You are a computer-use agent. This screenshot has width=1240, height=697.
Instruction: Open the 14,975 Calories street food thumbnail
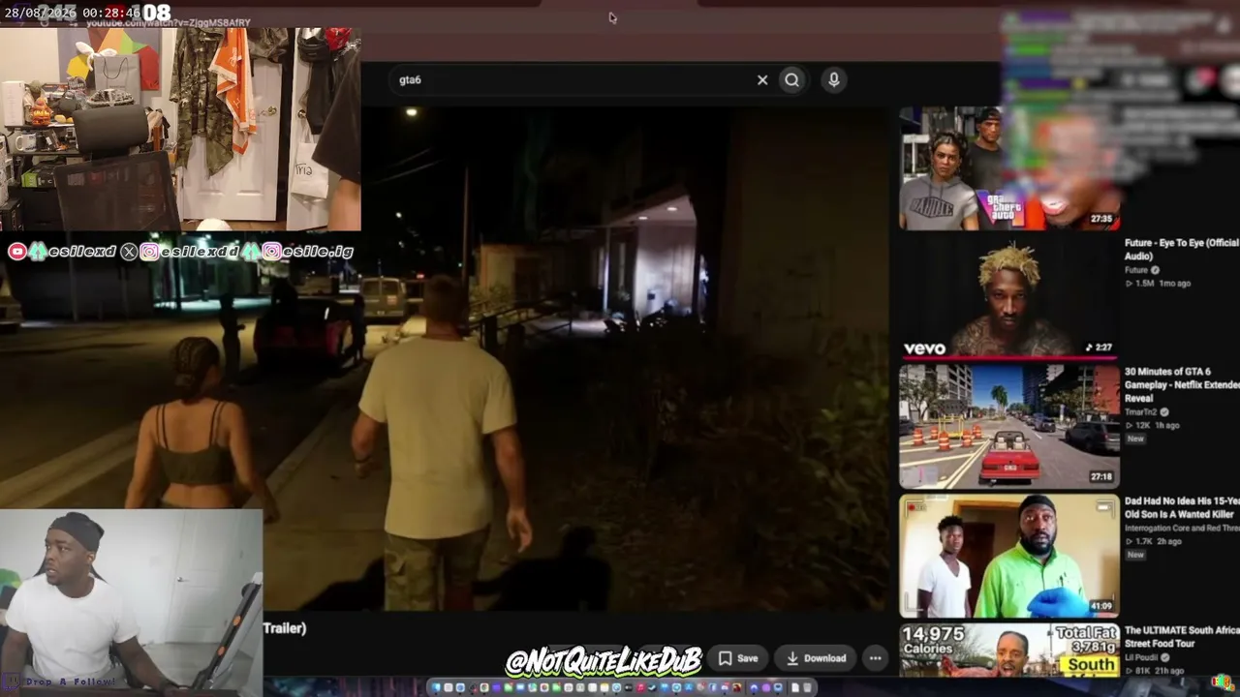click(x=1009, y=650)
